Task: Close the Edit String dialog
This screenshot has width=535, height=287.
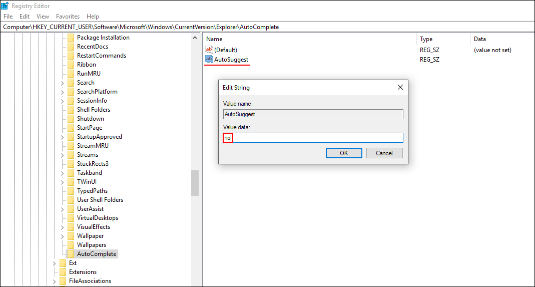Action: point(400,88)
